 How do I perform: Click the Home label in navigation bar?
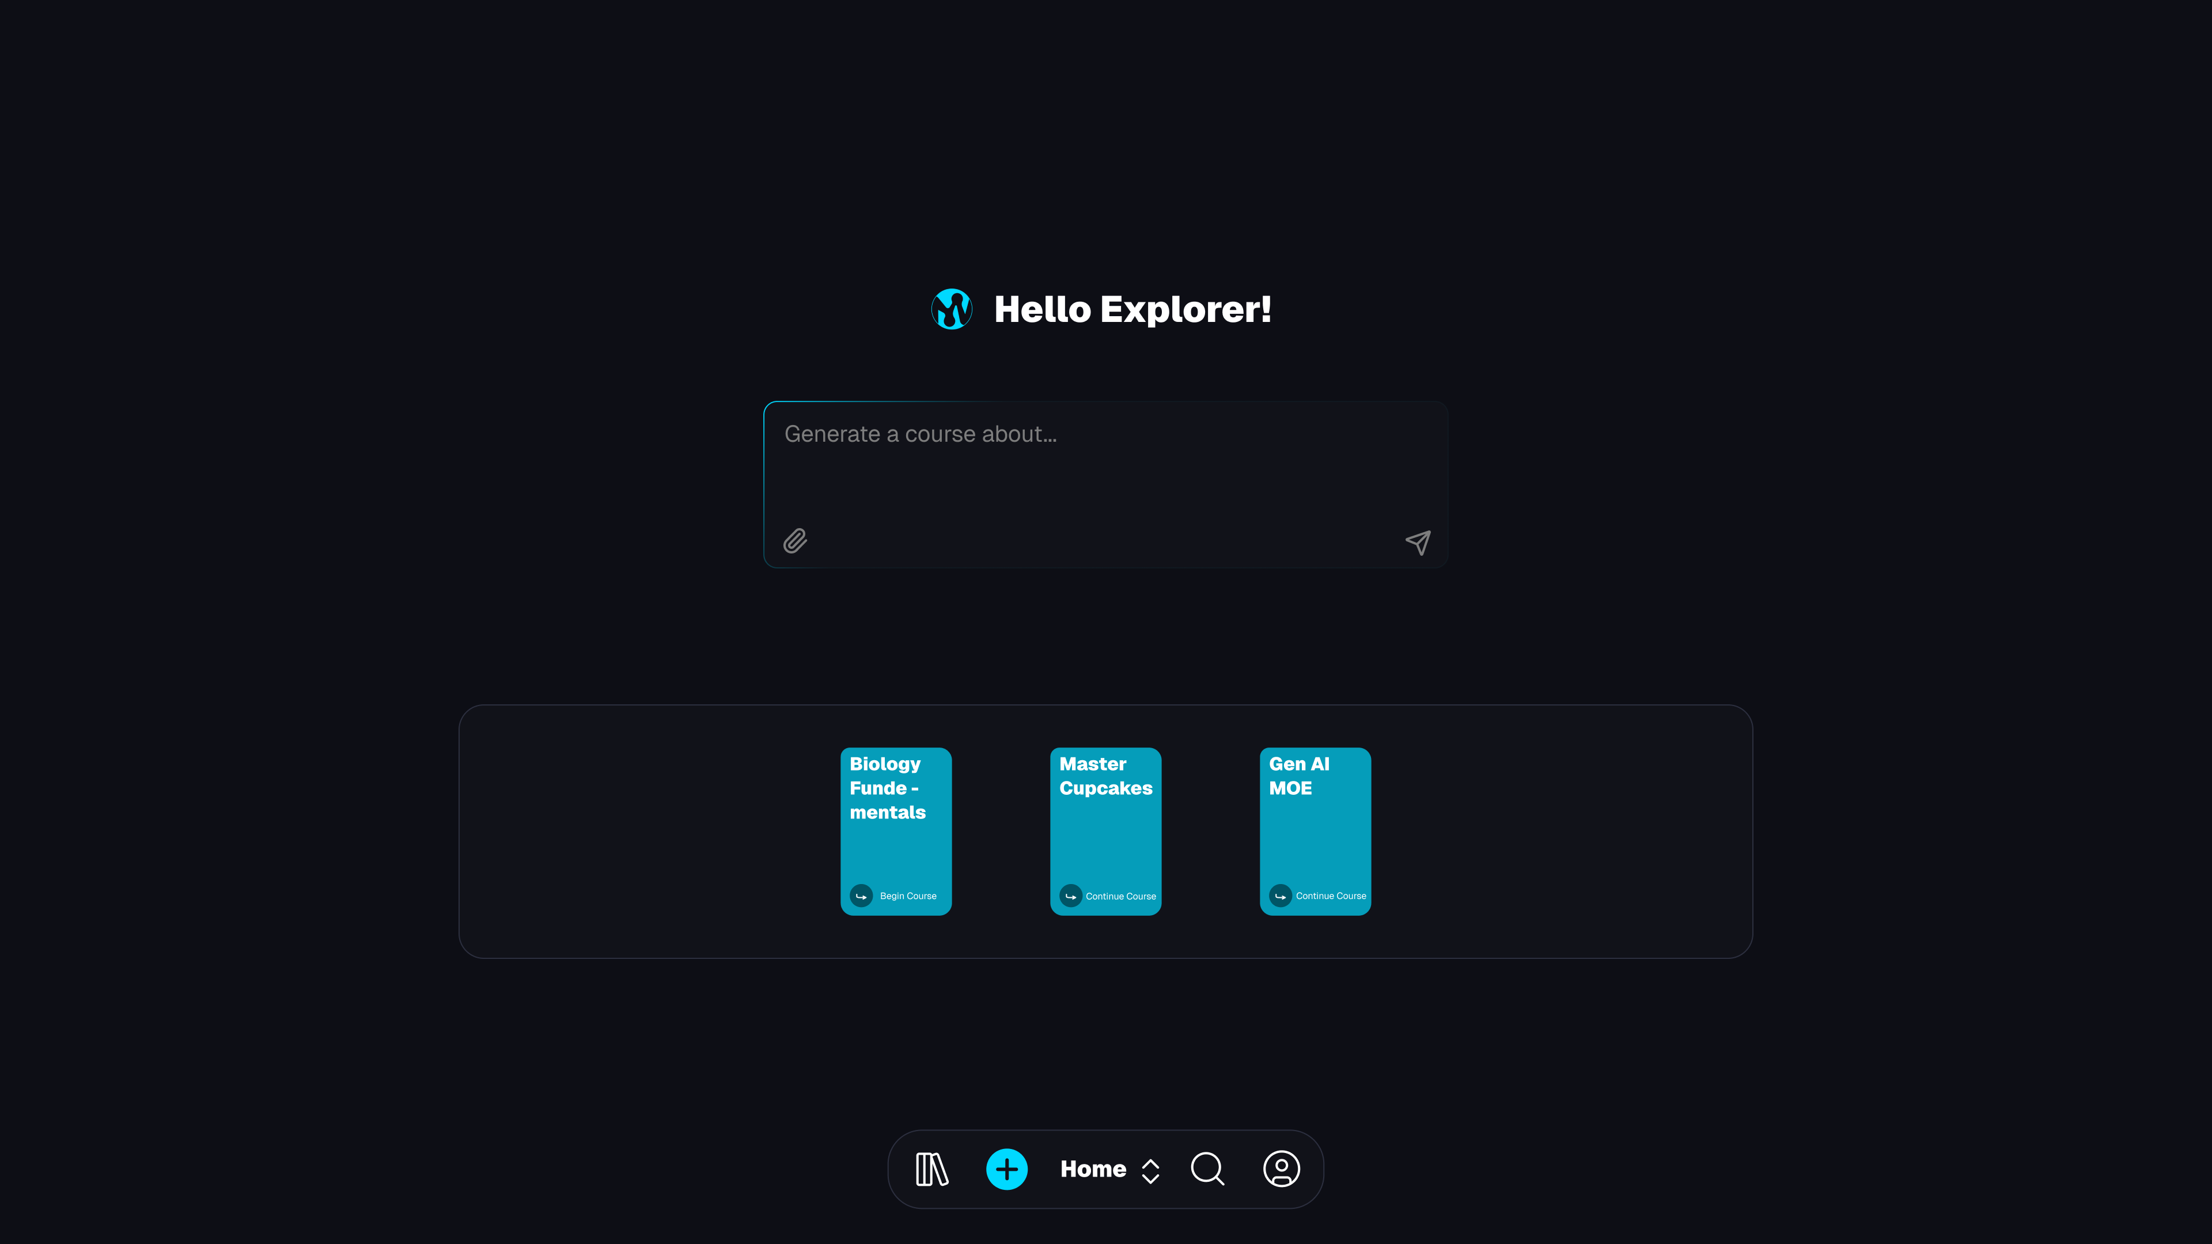pyautogui.click(x=1092, y=1169)
